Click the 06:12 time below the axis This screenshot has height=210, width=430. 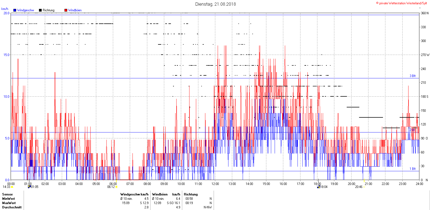pyautogui.click(x=111, y=187)
